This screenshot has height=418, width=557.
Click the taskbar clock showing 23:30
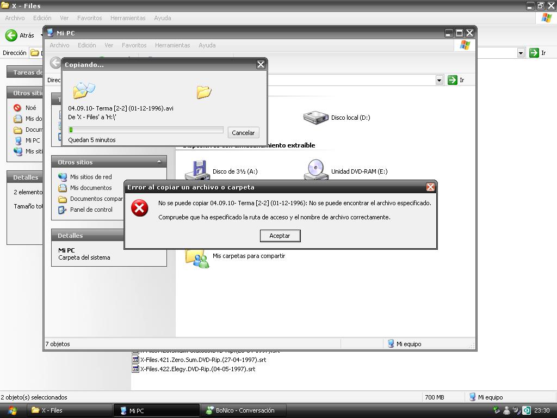coord(542,410)
